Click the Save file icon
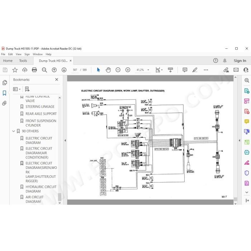 coord(5,70)
